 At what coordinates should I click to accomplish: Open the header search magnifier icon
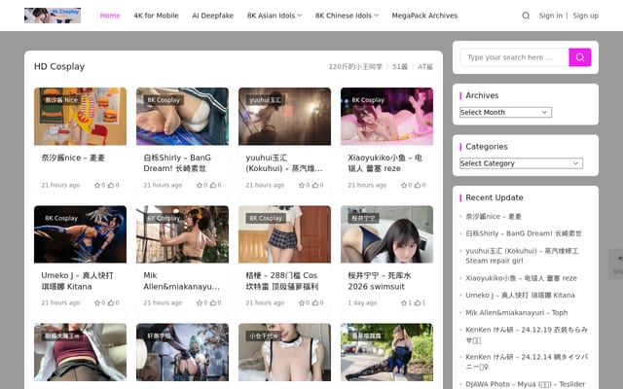(x=526, y=16)
